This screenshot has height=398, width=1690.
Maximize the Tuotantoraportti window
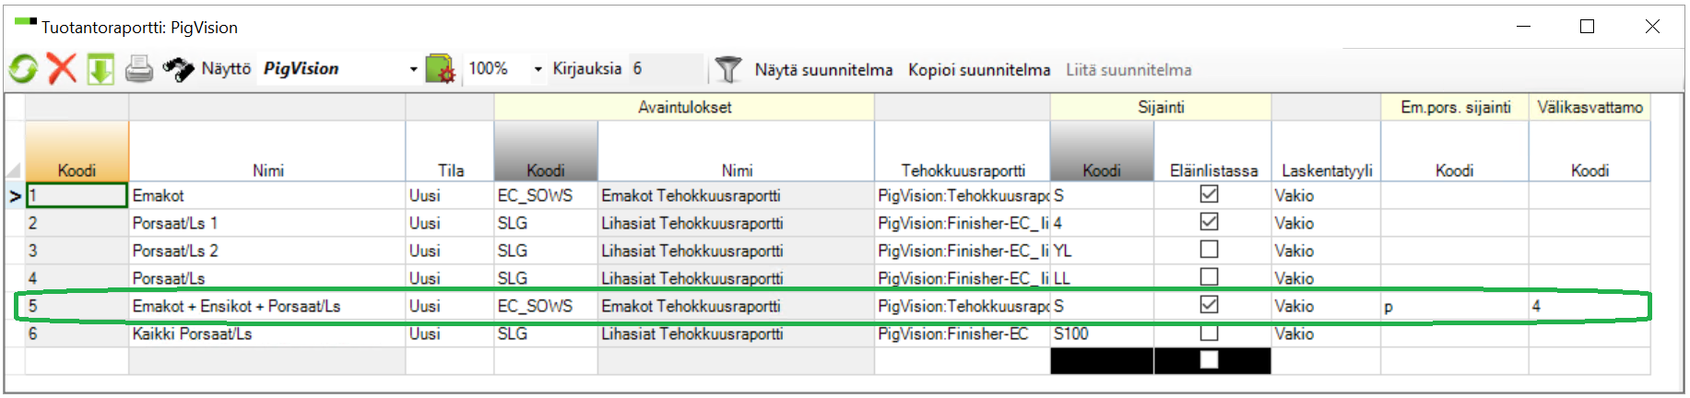[1587, 27]
